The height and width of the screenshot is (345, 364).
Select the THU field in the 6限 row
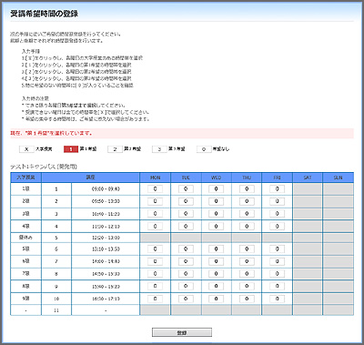point(247,261)
